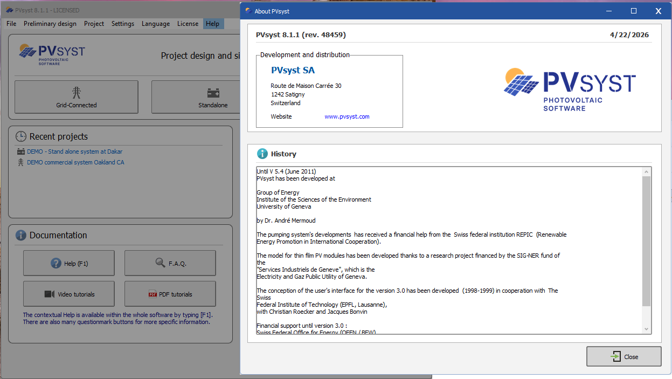Image resolution: width=672 pixels, height=379 pixels.
Task: Open PDF tutorials
Action: click(170, 294)
